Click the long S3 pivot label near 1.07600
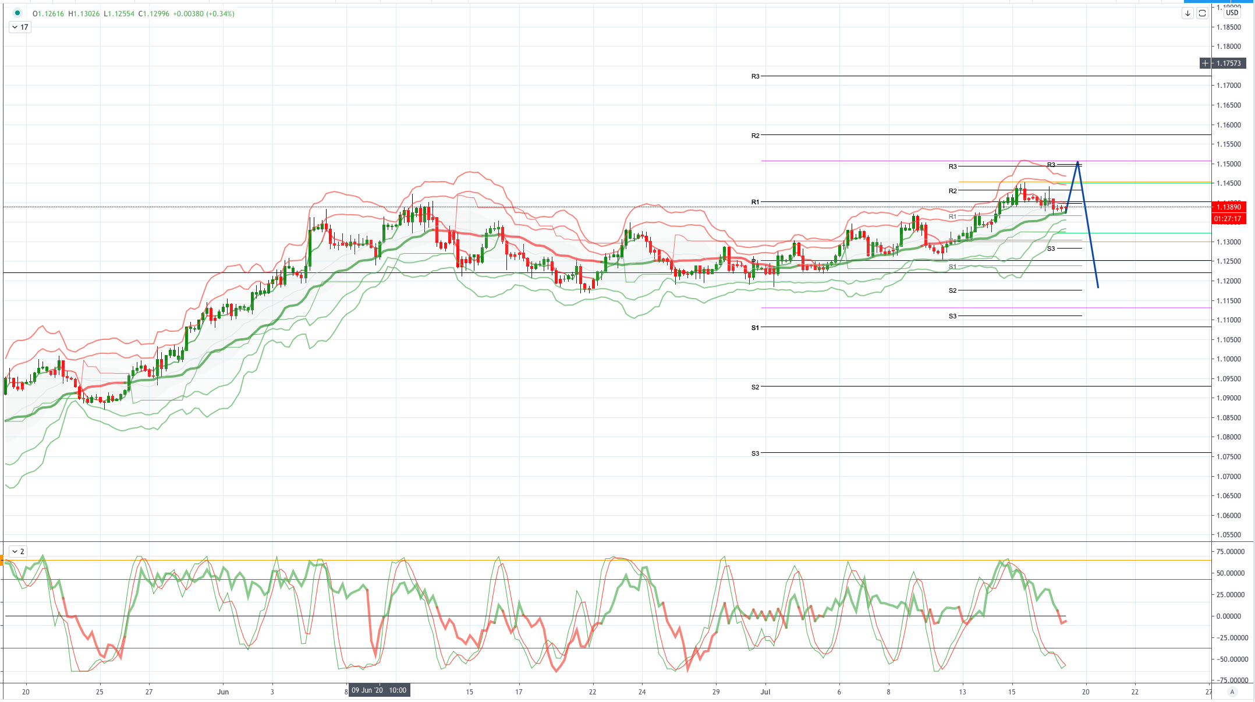This screenshot has width=1255, height=702. (755, 453)
